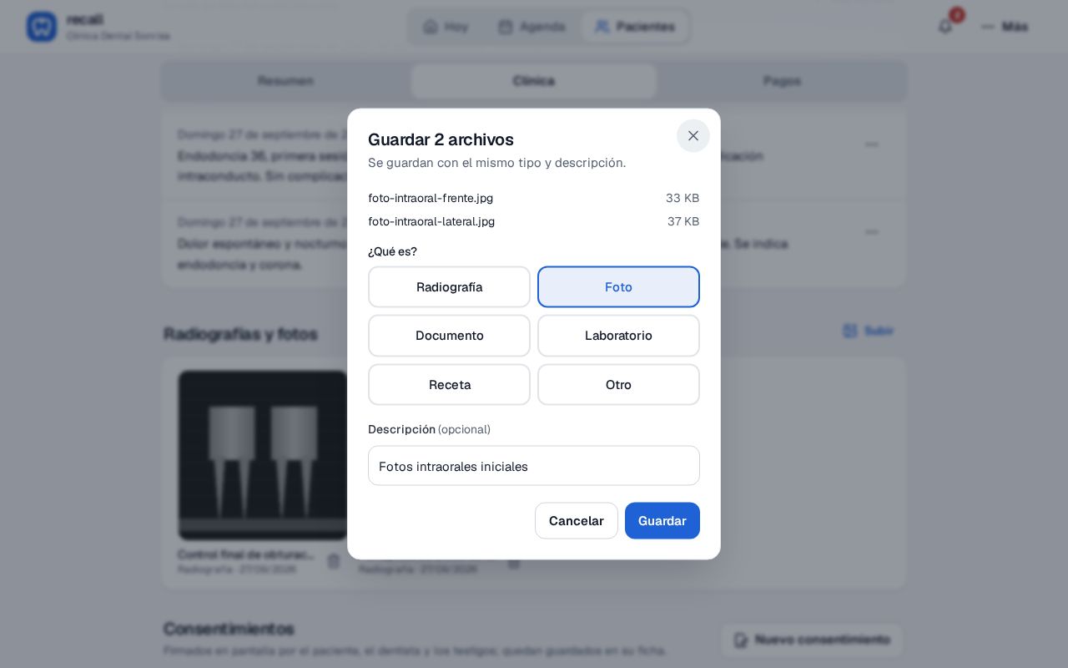Save files with the Guardar button
This screenshot has width=1068, height=668.
tap(662, 521)
